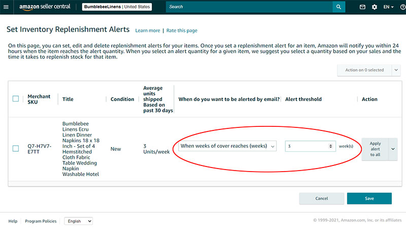Image resolution: width=406 pixels, height=234 pixels.
Task: Expand the Action on selected arrow
Action: coord(396,70)
